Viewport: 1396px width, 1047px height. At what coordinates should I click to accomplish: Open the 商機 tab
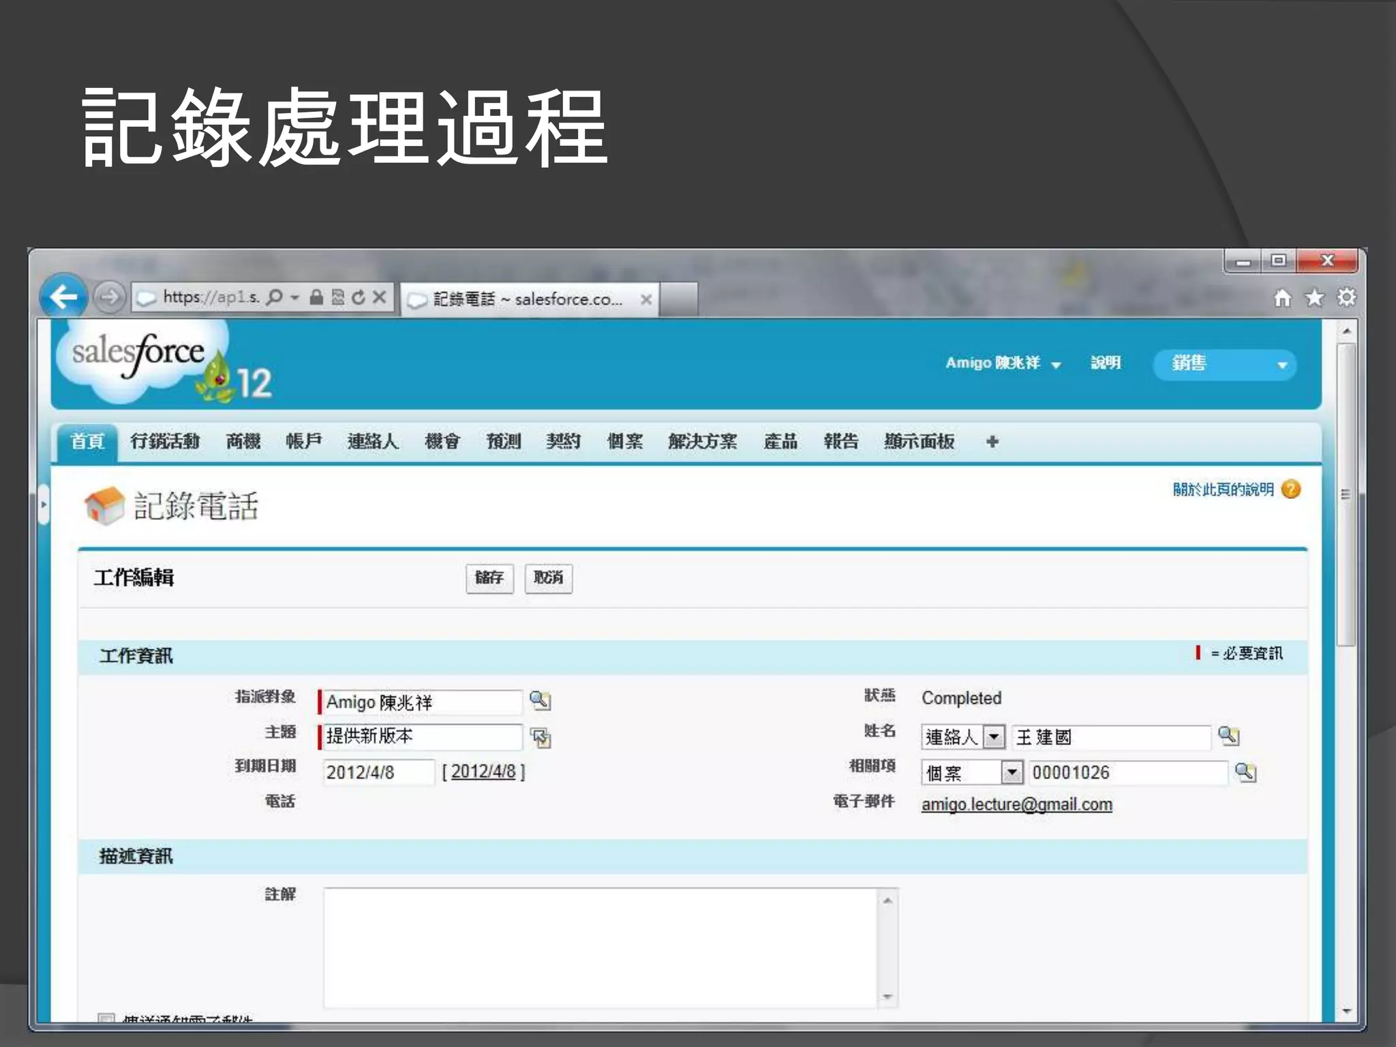[243, 442]
